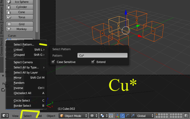The image size is (190, 119).
Task: Select the translate manipulator arrow icon
Action: click(x=123, y=116)
